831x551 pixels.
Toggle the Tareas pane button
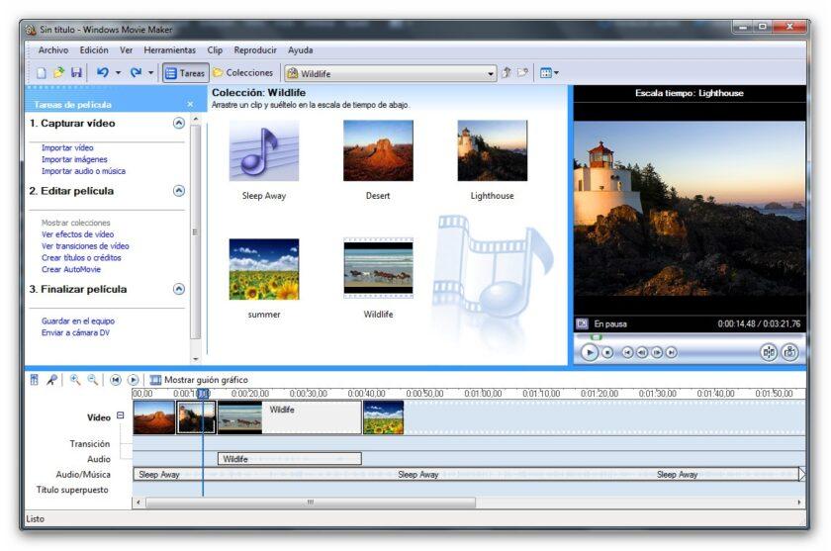pyautogui.click(x=185, y=73)
